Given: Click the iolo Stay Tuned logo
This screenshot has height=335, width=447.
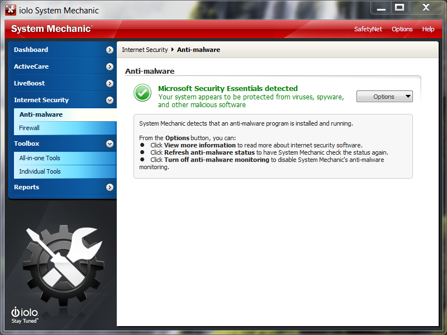Looking at the screenshot, I should pyautogui.click(x=25, y=315).
